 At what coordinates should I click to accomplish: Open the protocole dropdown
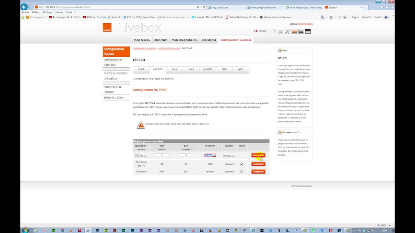tap(210, 155)
